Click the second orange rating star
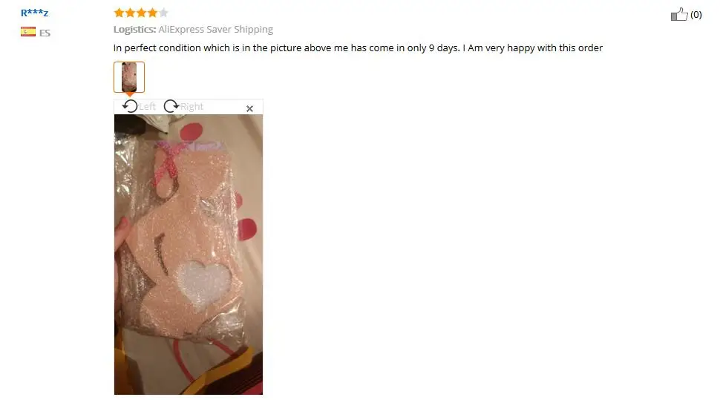 click(x=130, y=13)
